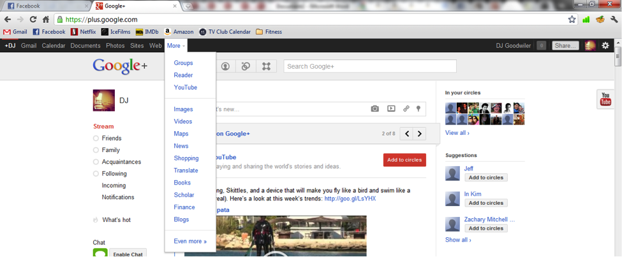Select the Friends stream radio
This screenshot has height=257, width=622.
click(96, 139)
